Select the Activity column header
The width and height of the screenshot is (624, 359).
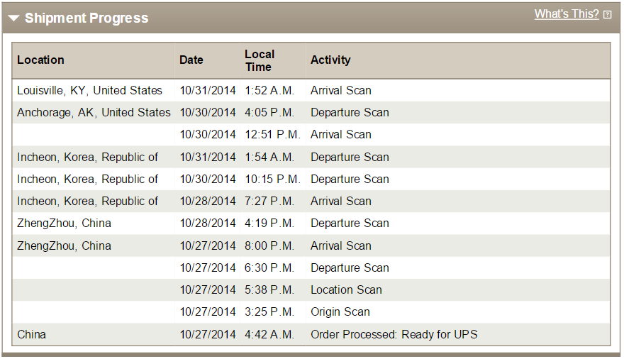tap(330, 60)
